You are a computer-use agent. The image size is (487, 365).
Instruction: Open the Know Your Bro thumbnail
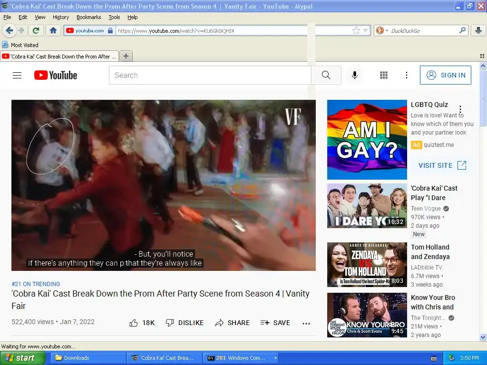[x=367, y=315]
